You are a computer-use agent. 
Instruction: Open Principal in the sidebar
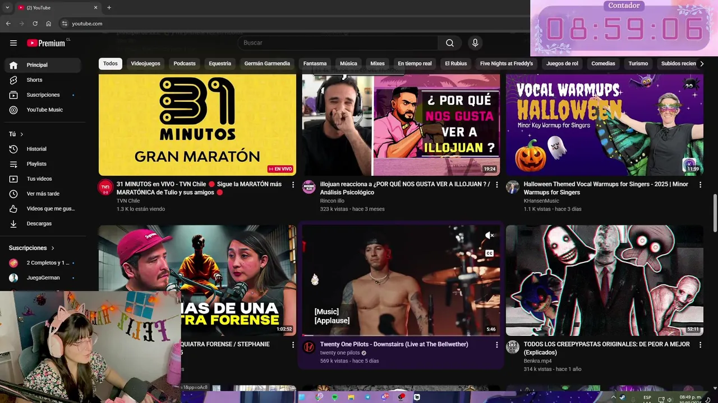(x=43, y=65)
